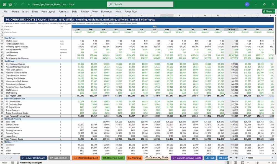
Task: Click the user account avatar
Action: (247, 4)
